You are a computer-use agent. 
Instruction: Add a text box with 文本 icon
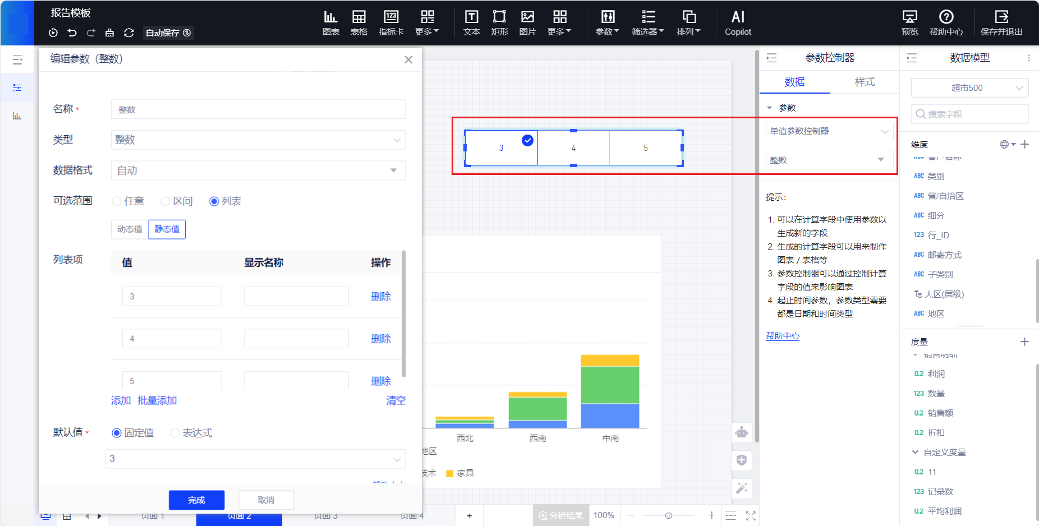[471, 23]
